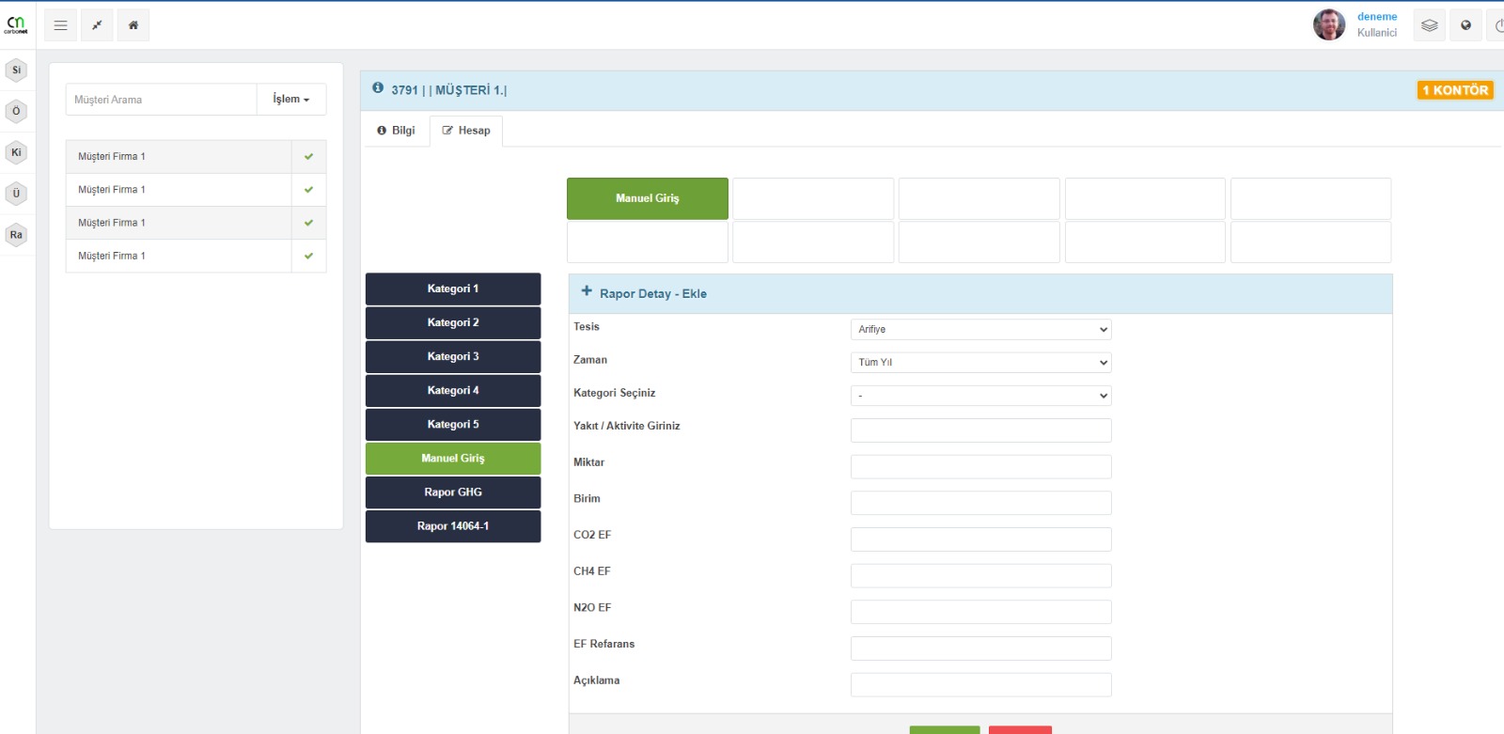Select the 'Ki' hexagon sidebar icon
The height and width of the screenshot is (734, 1504).
coord(16,152)
